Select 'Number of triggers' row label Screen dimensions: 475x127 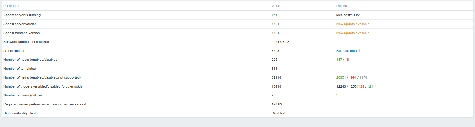[x=43, y=86]
